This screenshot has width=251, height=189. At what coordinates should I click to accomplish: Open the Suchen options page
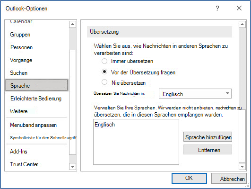19,73
